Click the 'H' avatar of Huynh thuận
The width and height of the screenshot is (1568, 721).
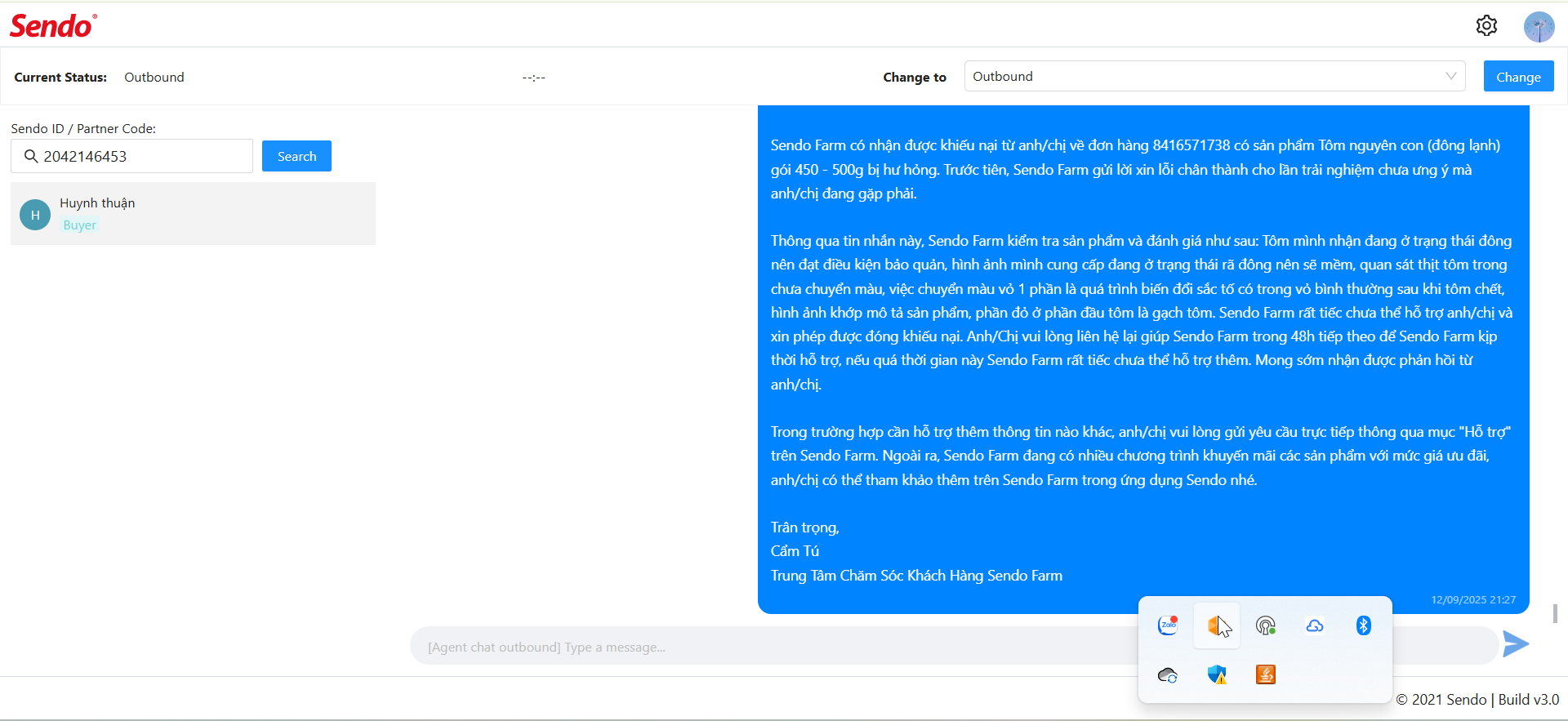click(35, 215)
